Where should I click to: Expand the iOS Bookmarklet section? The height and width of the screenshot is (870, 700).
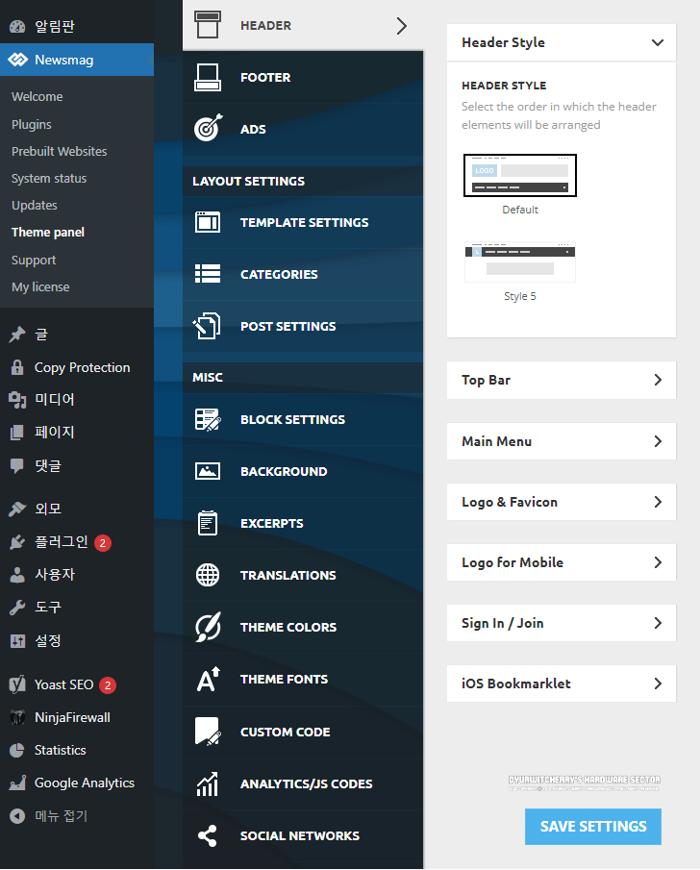tap(562, 684)
